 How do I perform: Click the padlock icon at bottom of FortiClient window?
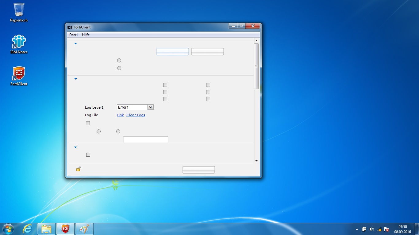pos(79,169)
